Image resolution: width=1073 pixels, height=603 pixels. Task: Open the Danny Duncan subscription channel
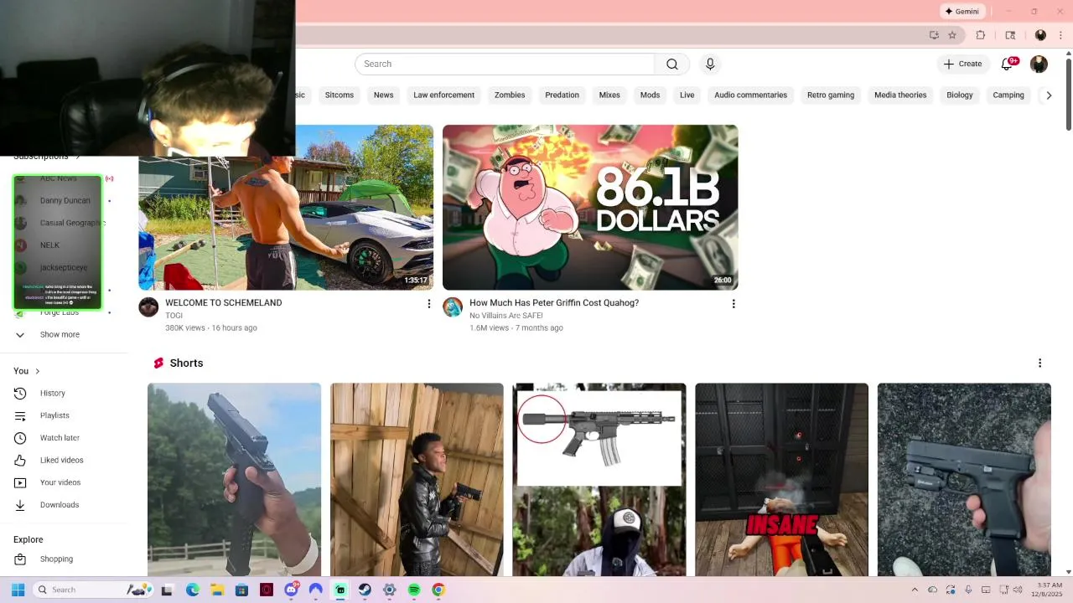tap(65, 201)
